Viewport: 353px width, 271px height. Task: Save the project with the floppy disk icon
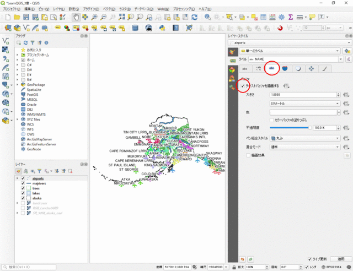[26, 17]
